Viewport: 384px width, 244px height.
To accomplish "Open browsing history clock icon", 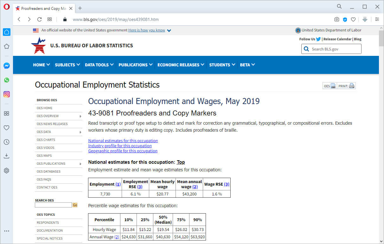I will point(6,142).
